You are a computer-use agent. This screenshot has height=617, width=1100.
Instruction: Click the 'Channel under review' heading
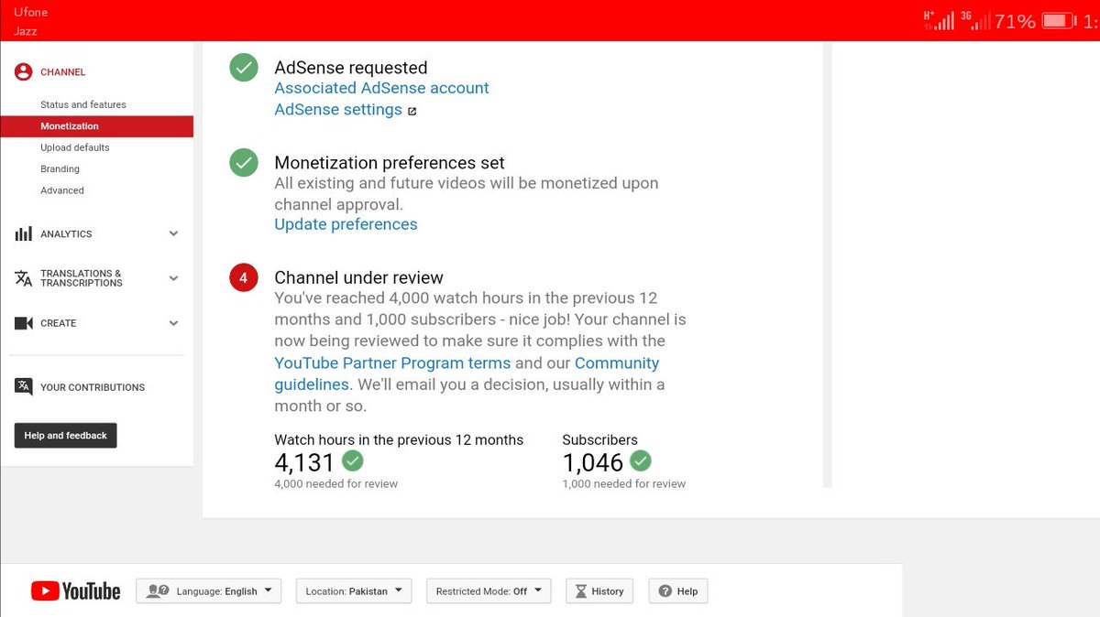pos(358,277)
